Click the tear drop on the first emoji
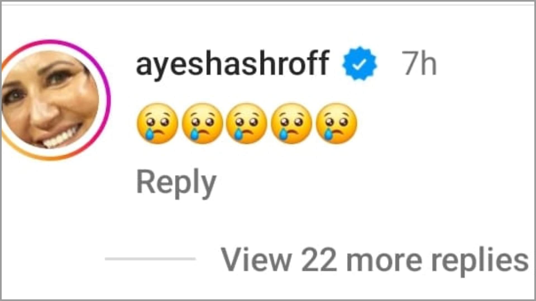Screen dimensions: 536x301 (x=149, y=133)
